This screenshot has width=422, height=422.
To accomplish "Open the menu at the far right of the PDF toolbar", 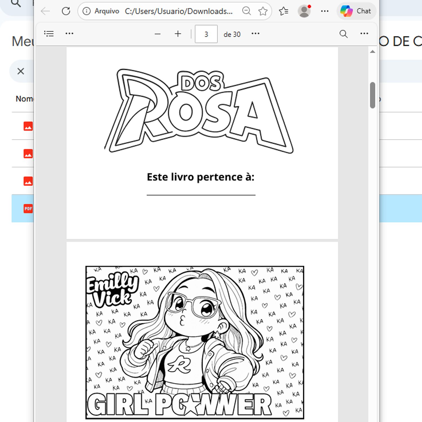I will click(x=364, y=33).
